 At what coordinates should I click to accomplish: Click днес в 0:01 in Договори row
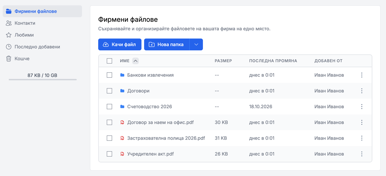tap(262, 91)
